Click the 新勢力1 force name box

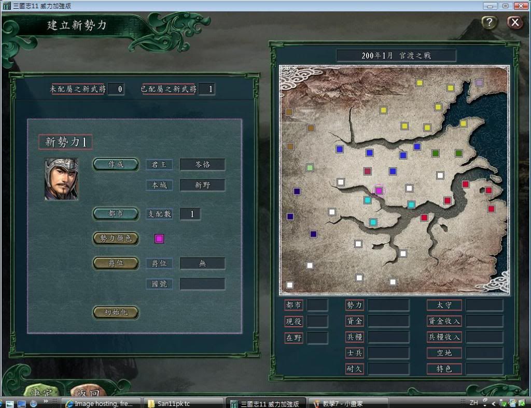point(65,142)
